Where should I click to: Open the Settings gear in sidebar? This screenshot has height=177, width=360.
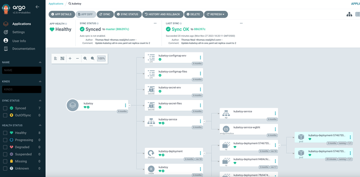coord(6,32)
